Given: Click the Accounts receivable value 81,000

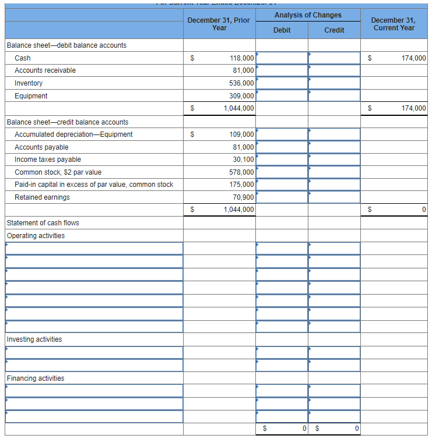Looking at the screenshot, I should [x=243, y=70].
